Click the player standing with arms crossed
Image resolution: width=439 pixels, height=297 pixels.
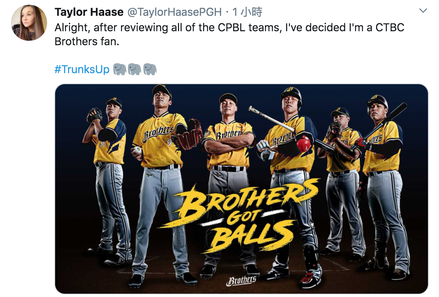(228, 143)
